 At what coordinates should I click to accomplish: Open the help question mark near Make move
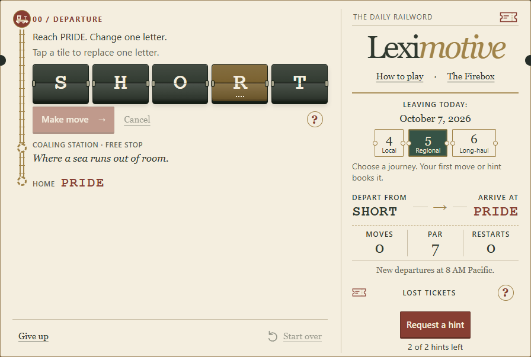point(315,120)
